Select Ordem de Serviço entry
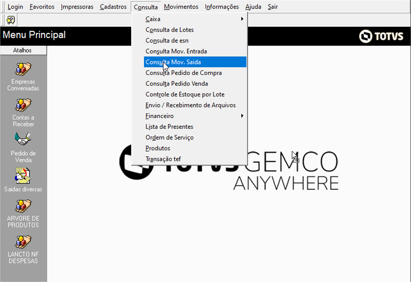This screenshot has width=411, height=282. pyautogui.click(x=195, y=137)
